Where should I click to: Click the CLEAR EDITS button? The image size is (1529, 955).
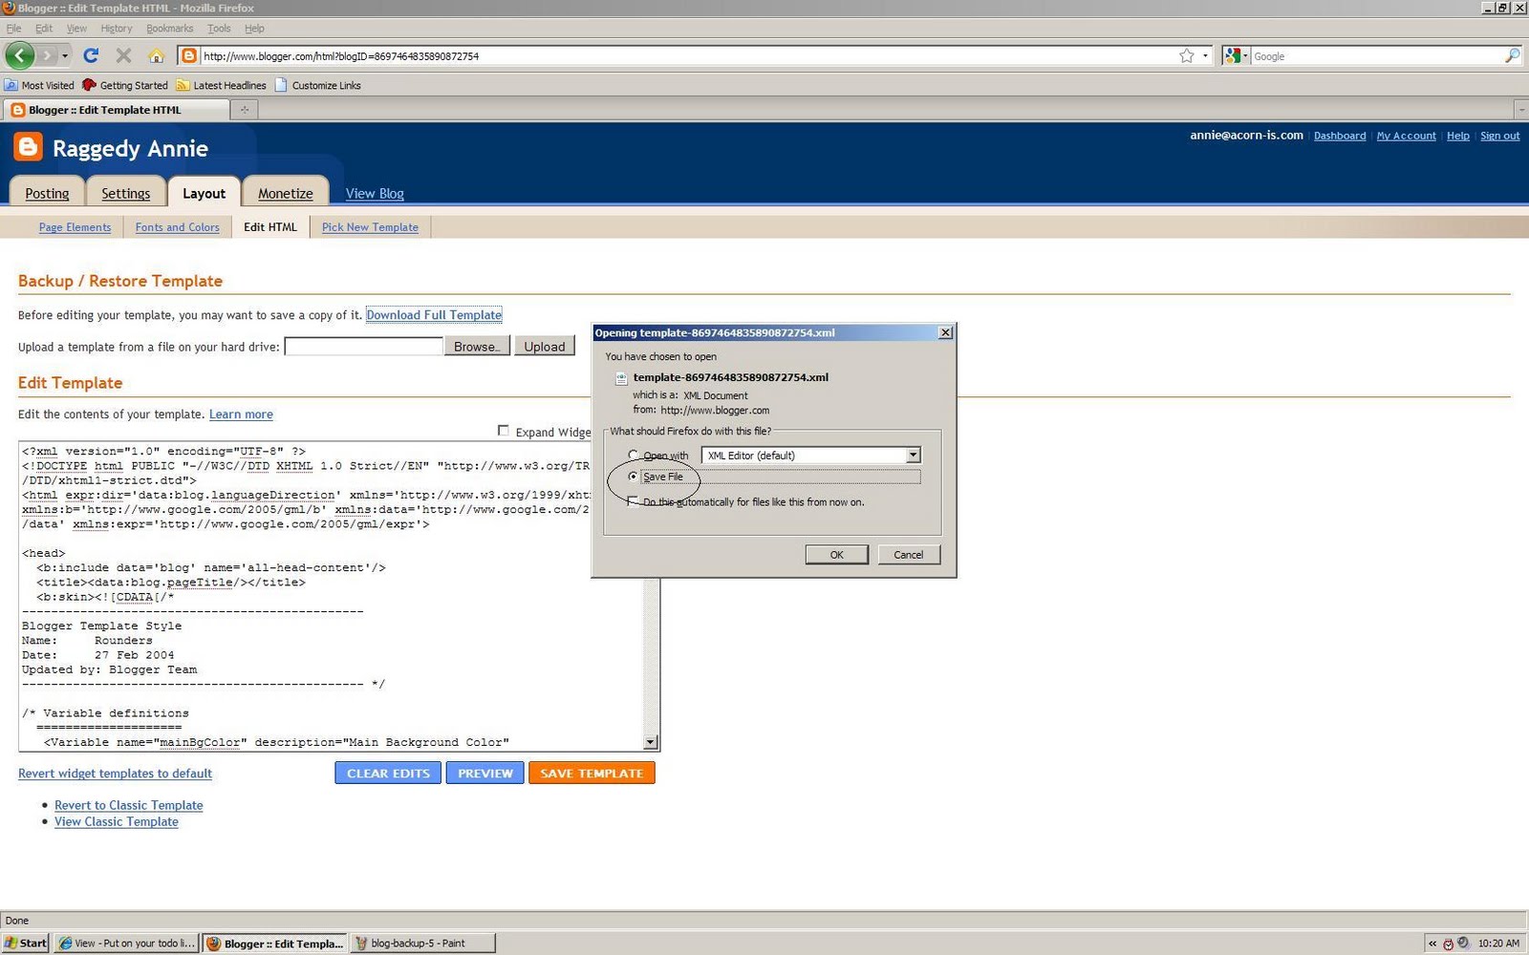pyautogui.click(x=388, y=773)
